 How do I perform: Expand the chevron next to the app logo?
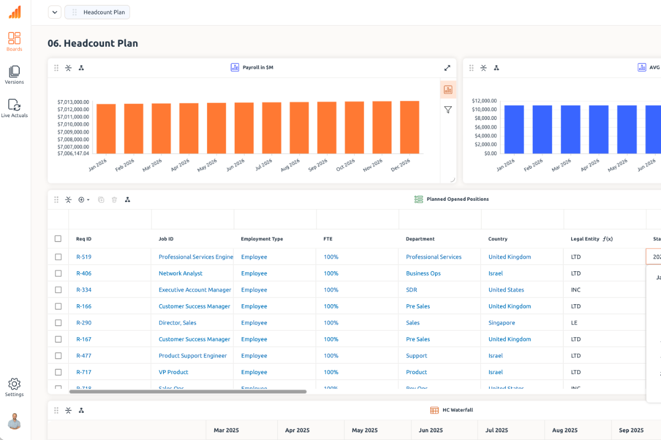click(x=54, y=12)
